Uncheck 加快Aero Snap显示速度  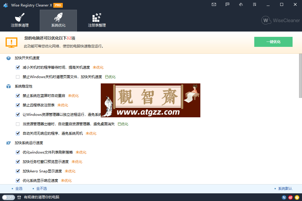tap(18, 171)
